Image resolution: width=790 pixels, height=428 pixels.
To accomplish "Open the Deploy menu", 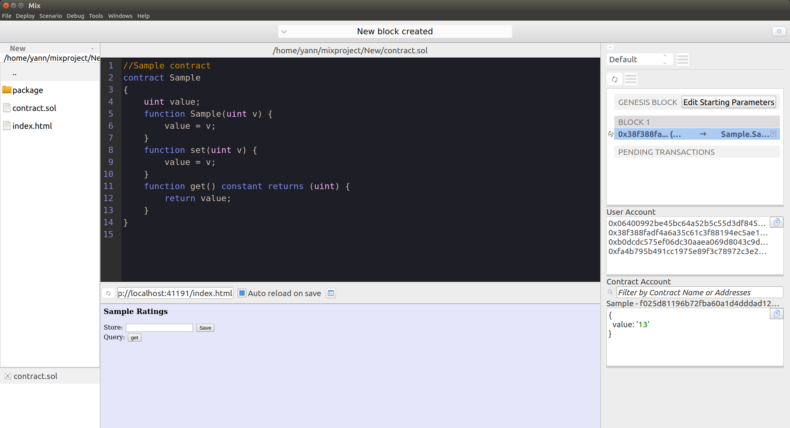I will pos(25,16).
